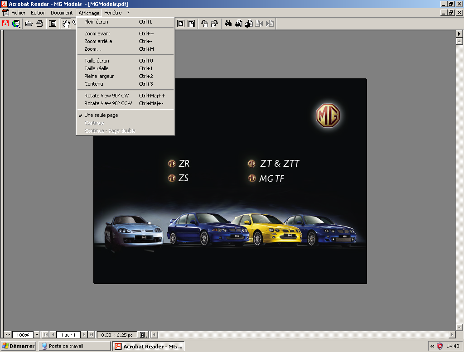This screenshot has height=352, width=464.
Task: Open the Fichier menu
Action: click(x=18, y=13)
